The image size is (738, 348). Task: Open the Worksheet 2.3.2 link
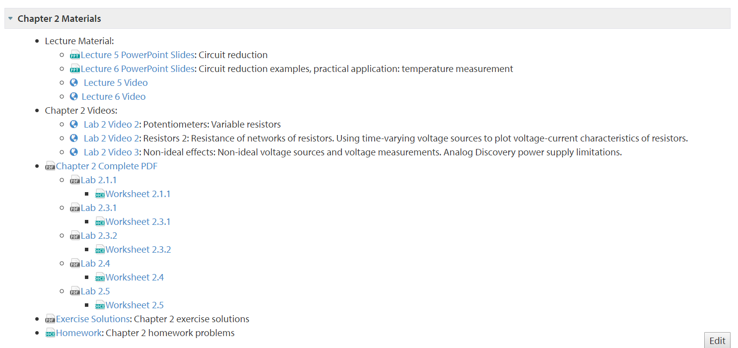coord(138,249)
